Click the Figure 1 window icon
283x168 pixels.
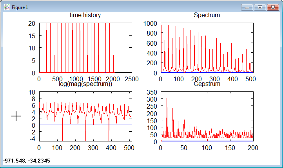7,7
